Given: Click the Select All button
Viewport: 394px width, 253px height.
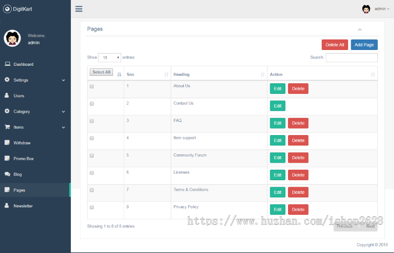Looking at the screenshot, I should [102, 72].
